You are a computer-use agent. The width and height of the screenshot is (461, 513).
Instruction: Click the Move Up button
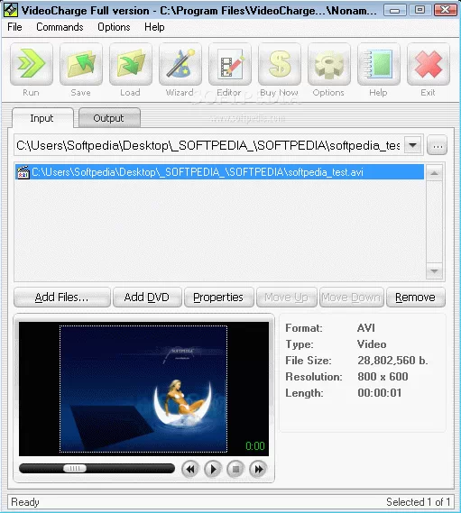click(287, 297)
